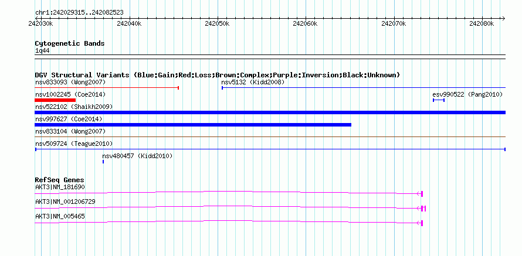Select AKT3|NM_001206729 transcript label

pos(65,202)
